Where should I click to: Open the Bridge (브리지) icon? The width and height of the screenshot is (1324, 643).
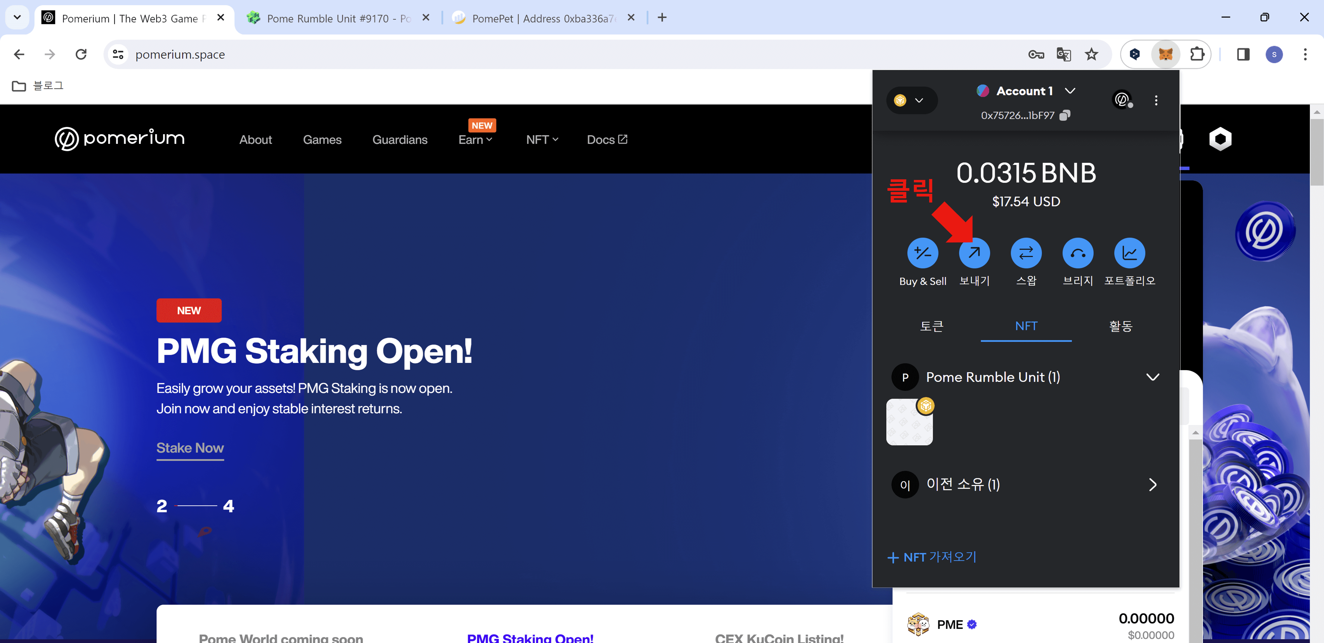click(1077, 253)
